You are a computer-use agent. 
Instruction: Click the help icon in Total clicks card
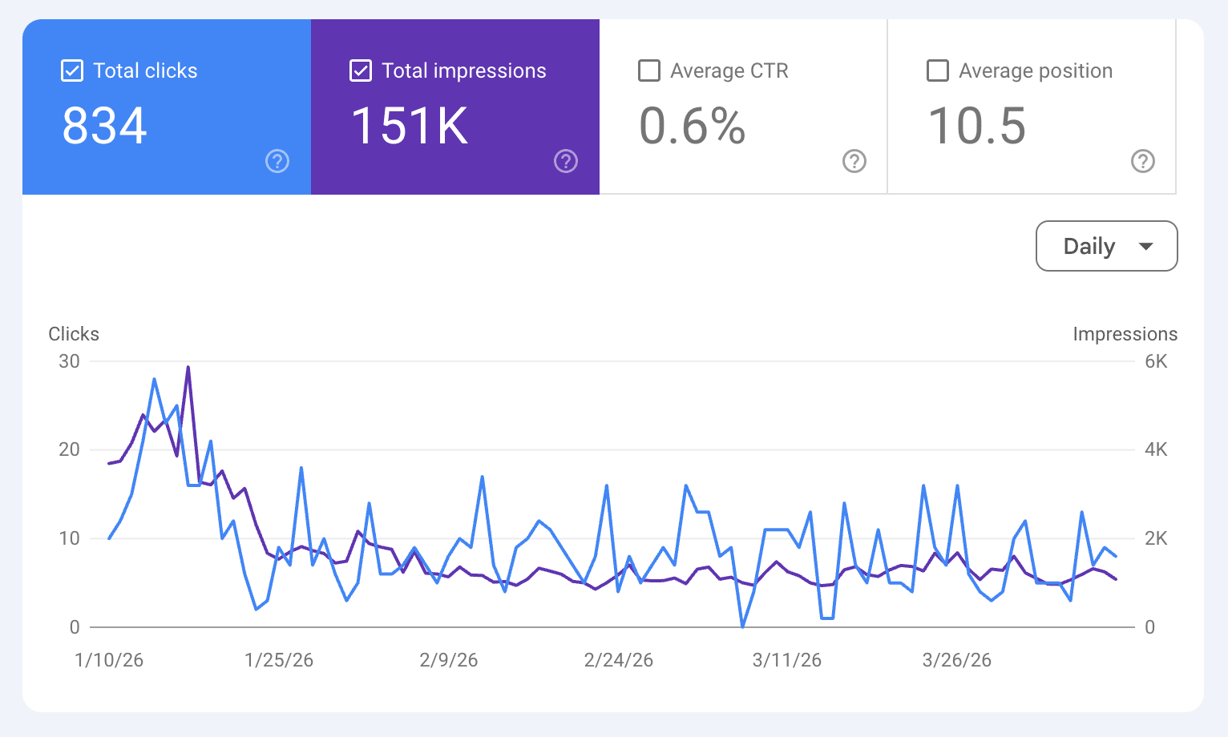[277, 161]
